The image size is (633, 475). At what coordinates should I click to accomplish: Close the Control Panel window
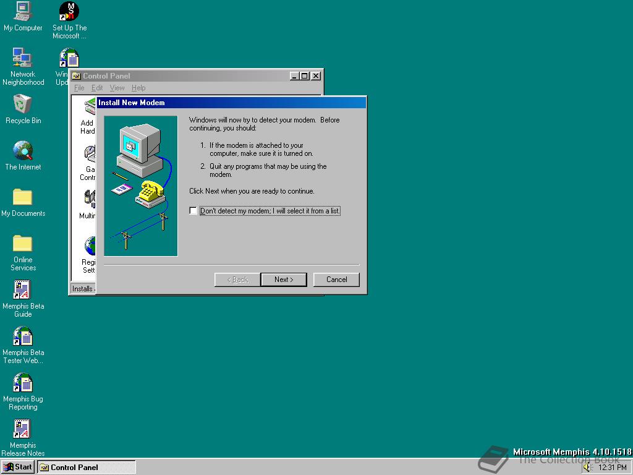point(316,76)
